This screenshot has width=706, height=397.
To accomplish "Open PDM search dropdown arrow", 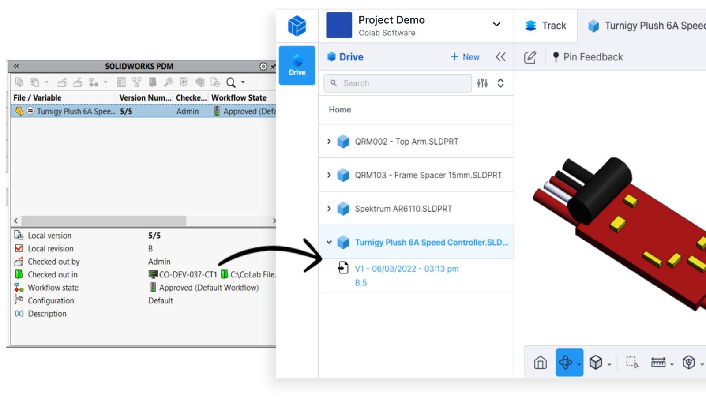I will (243, 82).
